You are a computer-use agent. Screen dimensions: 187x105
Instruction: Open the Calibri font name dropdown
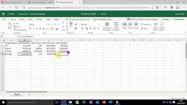[x=46, y=24]
